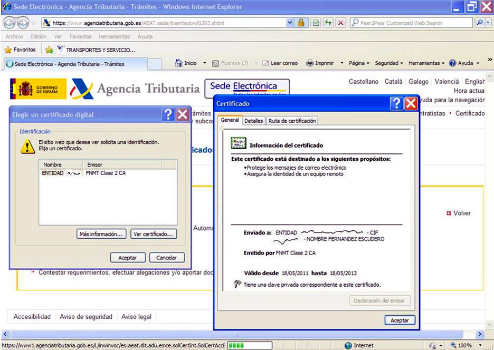The image size is (494, 350).
Task: Click the Ver certificado button
Action: 153,234
